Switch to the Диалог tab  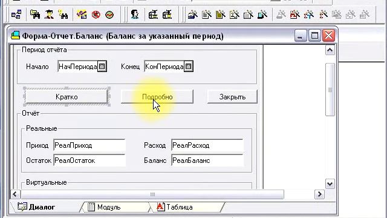tap(36, 207)
